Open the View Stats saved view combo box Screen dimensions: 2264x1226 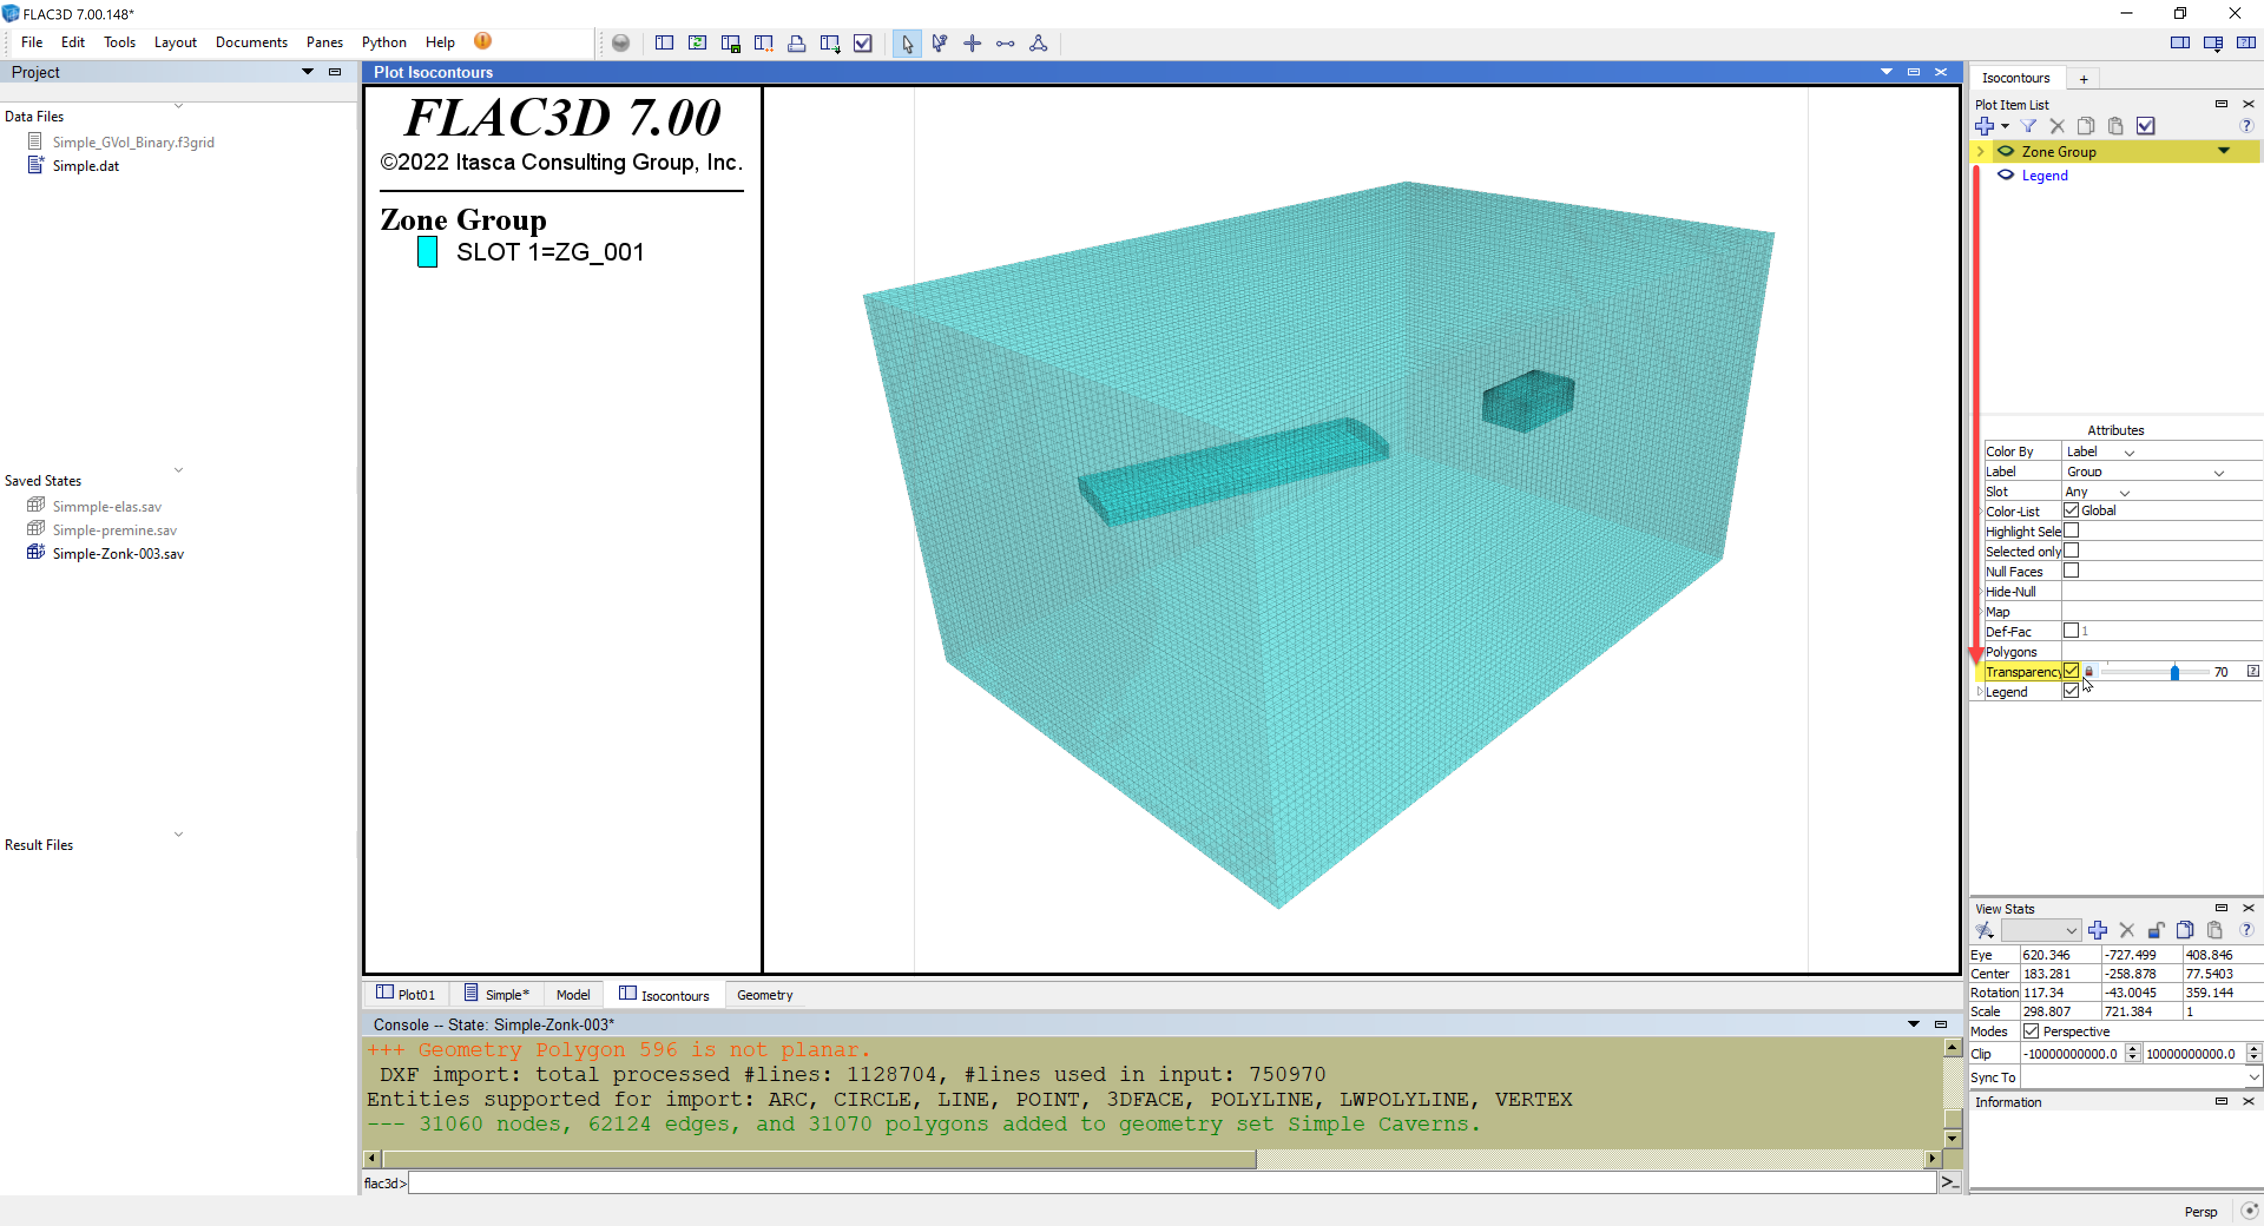(2041, 930)
